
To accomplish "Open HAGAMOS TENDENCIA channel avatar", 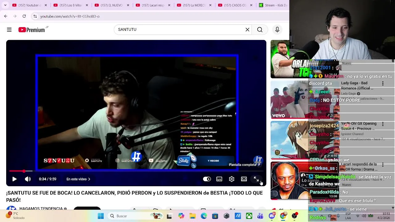I will [x=11, y=208].
